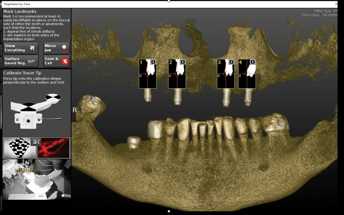This screenshot has width=344, height=215.
Task: Click the Mirror Jaw button
Action: click(x=56, y=48)
